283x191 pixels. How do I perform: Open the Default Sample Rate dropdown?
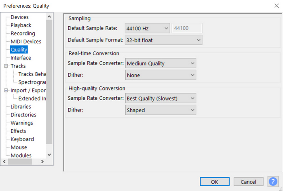click(147, 28)
